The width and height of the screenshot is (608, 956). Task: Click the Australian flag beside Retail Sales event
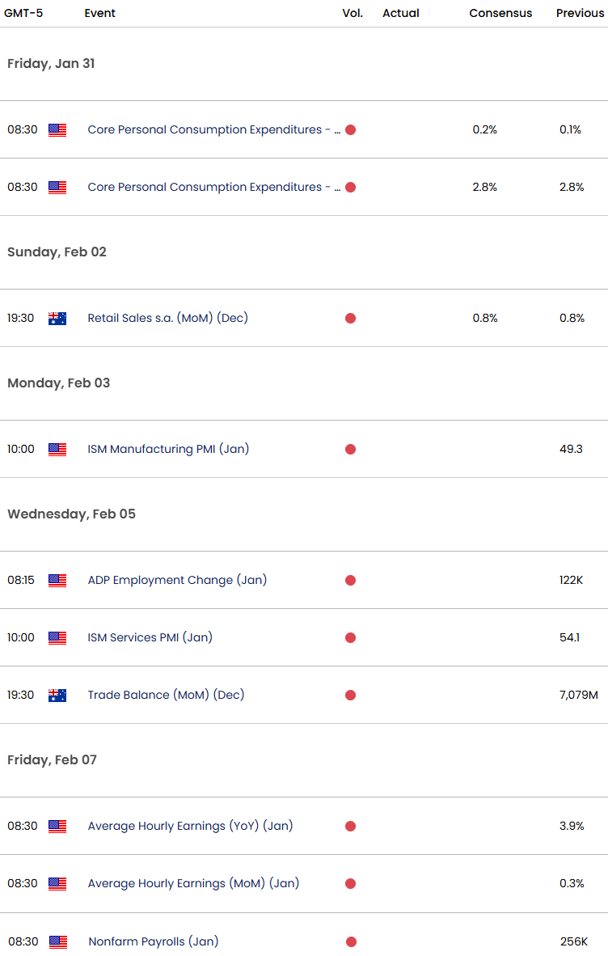57,318
